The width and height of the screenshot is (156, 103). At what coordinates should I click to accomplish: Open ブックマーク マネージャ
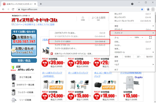79,45
